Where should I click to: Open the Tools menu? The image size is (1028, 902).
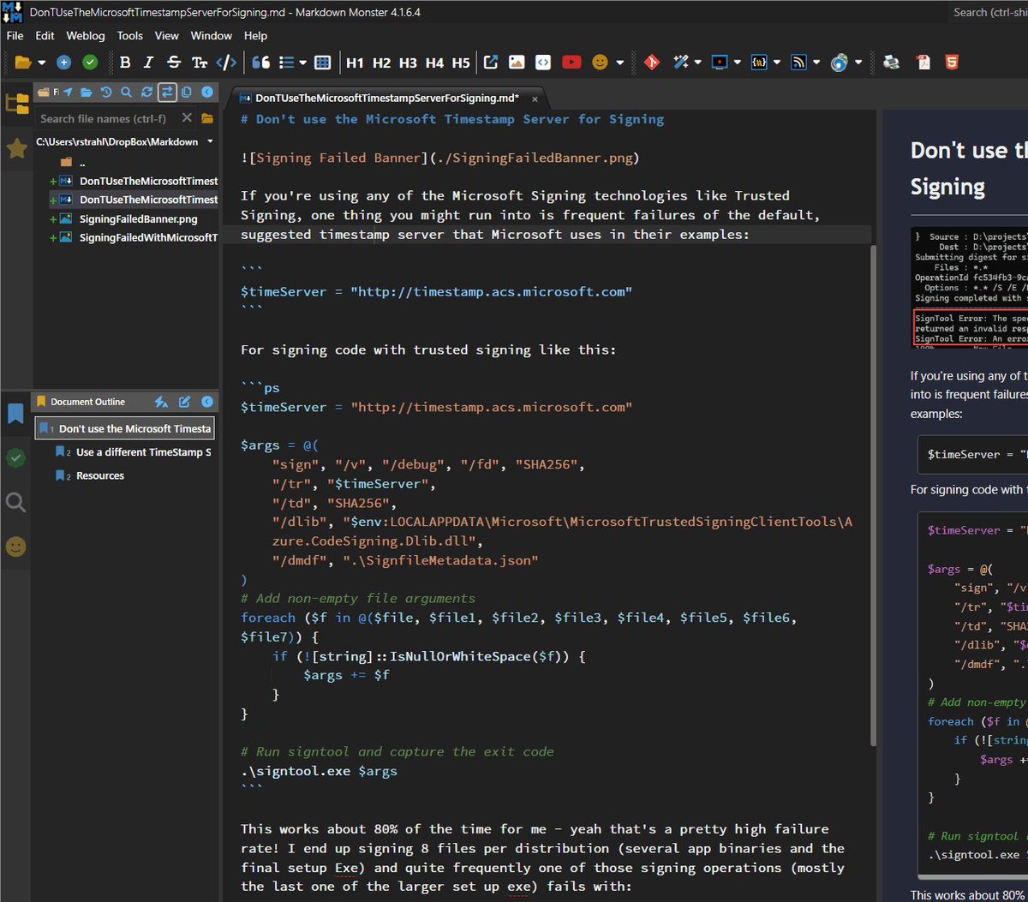130,36
